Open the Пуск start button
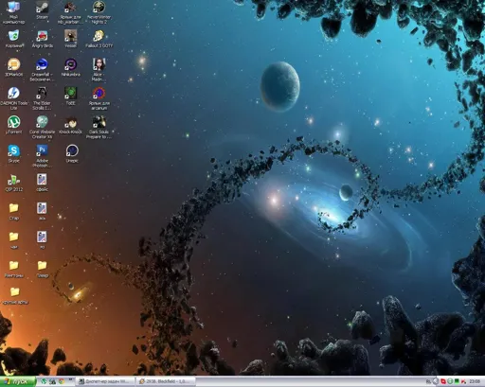The width and height of the screenshot is (485, 387). pyautogui.click(x=18, y=381)
